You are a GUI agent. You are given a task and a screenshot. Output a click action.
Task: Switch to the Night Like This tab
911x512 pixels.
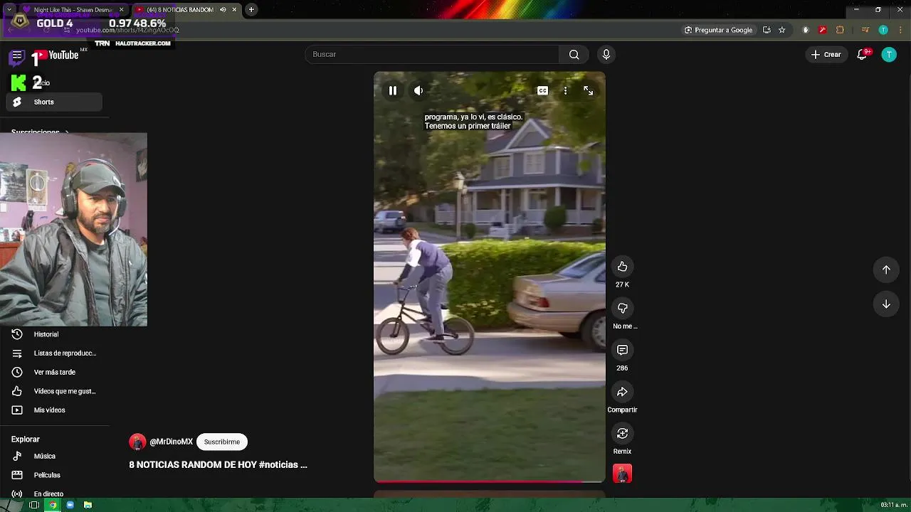click(73, 10)
